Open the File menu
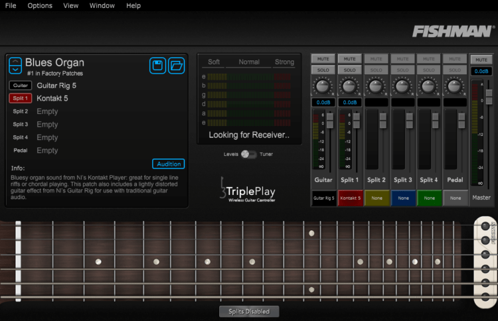 click(x=11, y=5)
